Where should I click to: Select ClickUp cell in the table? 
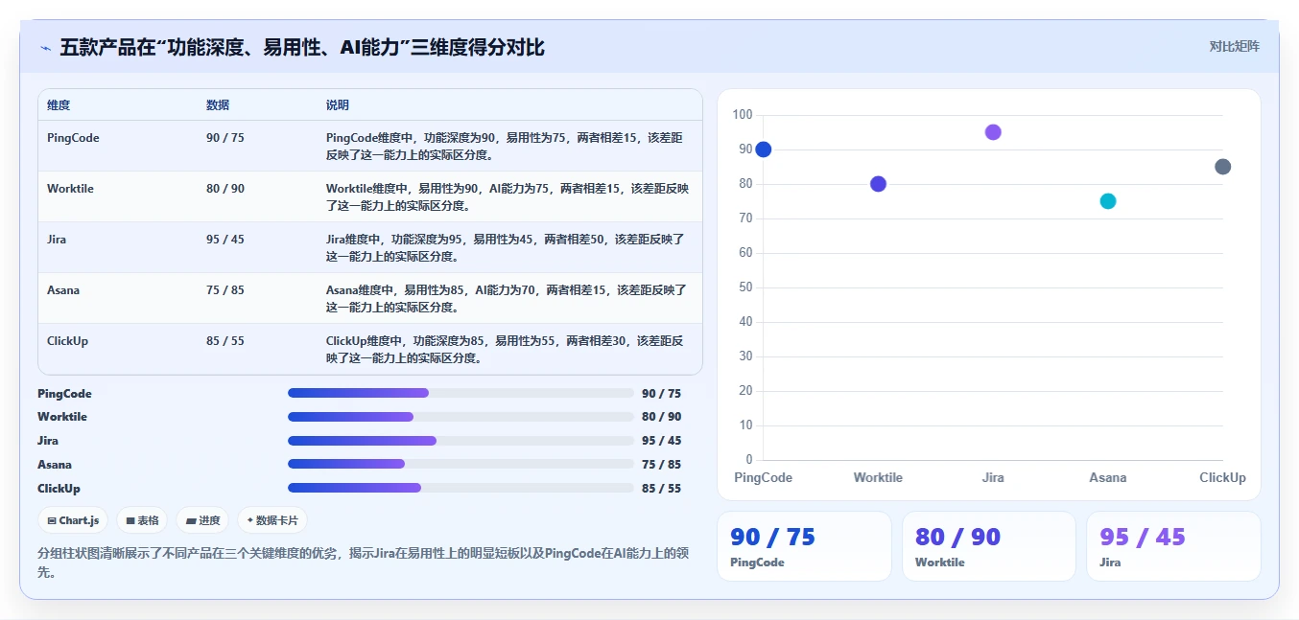pos(67,341)
